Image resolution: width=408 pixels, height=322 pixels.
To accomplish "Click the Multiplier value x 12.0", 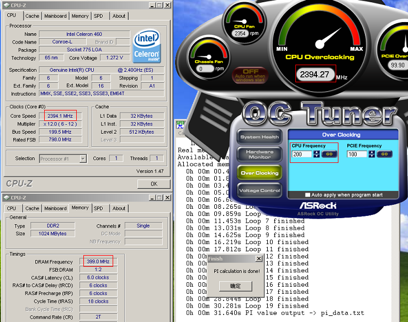I will coord(60,124).
